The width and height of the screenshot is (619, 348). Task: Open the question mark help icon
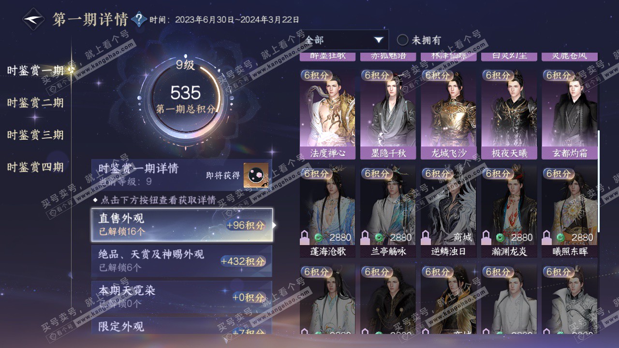coord(139,19)
